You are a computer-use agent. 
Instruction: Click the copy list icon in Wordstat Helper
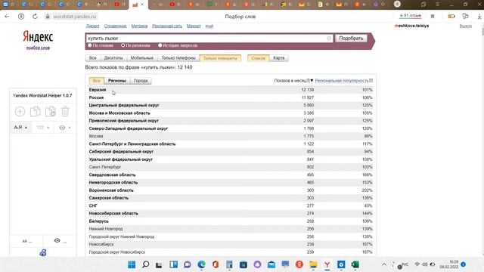pos(36,111)
